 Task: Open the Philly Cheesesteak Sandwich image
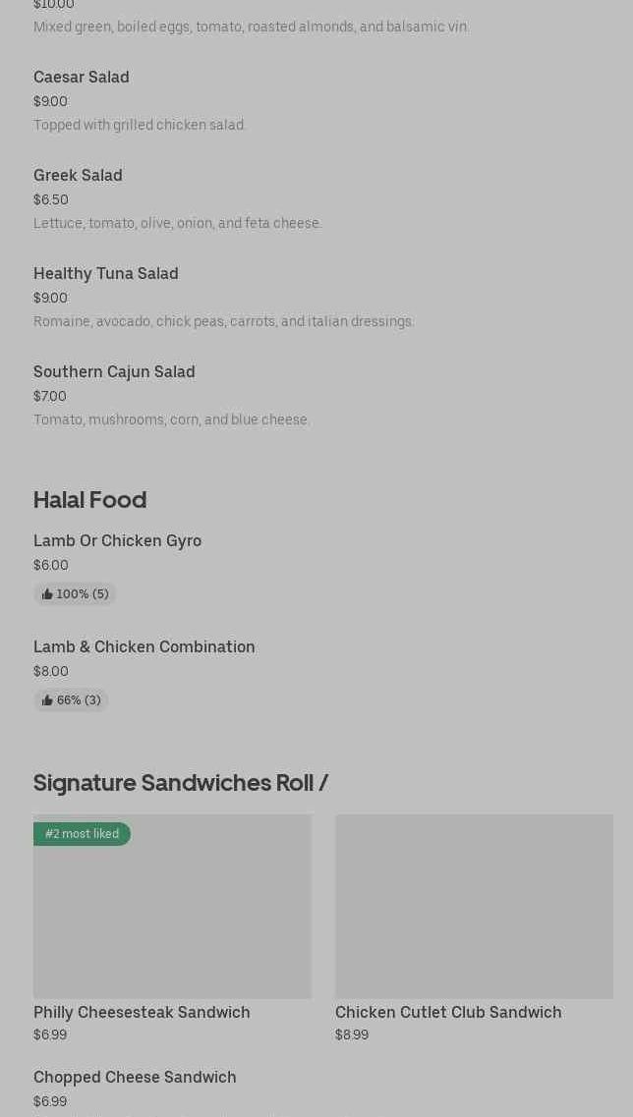(173, 906)
